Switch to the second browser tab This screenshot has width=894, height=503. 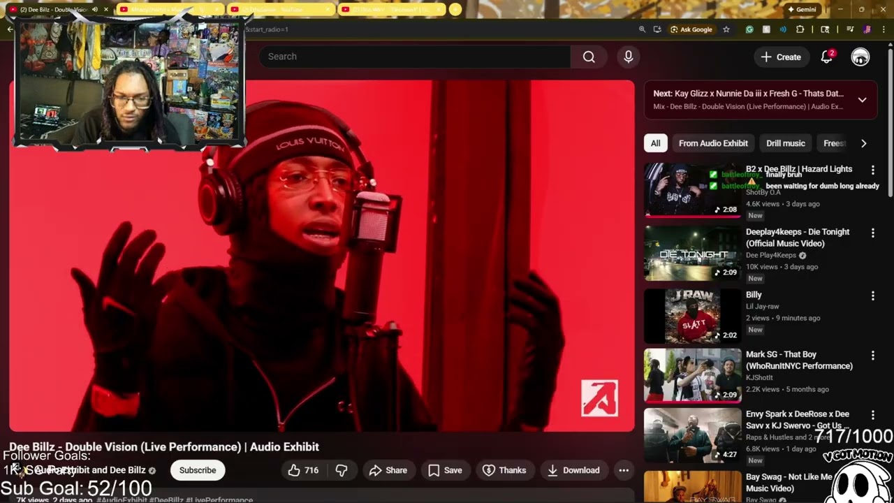tap(170, 9)
